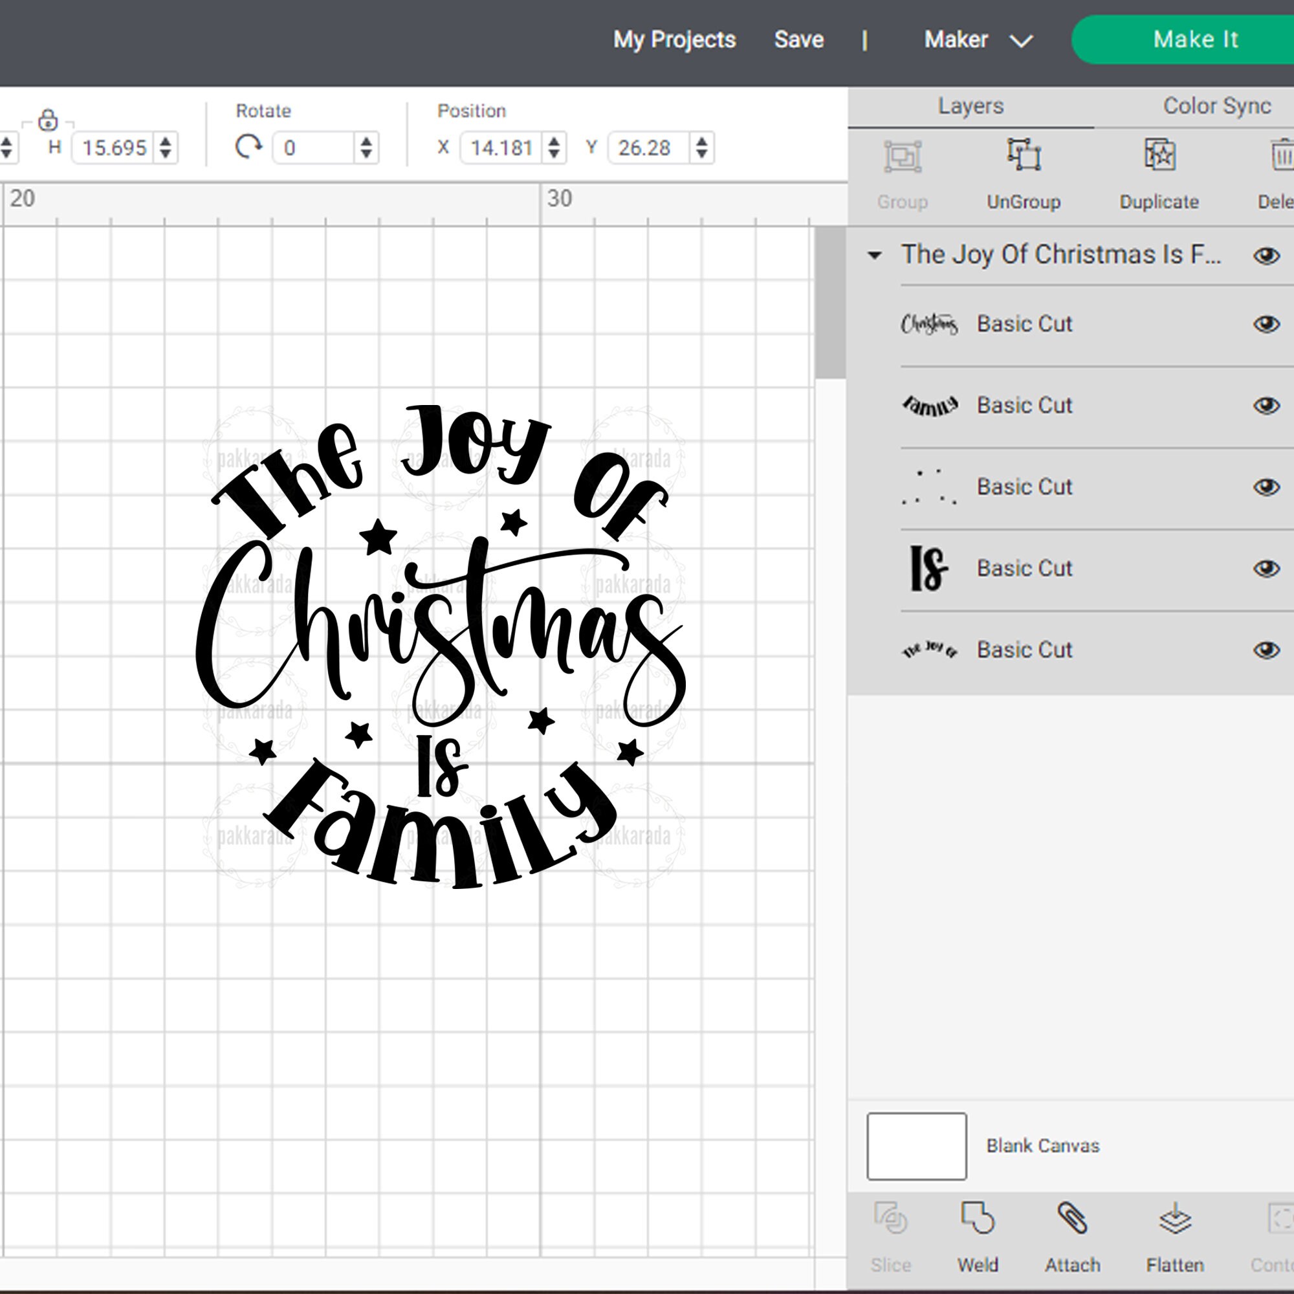Screen dimensions: 1294x1294
Task: Click the UnGroup icon
Action: (x=1024, y=155)
